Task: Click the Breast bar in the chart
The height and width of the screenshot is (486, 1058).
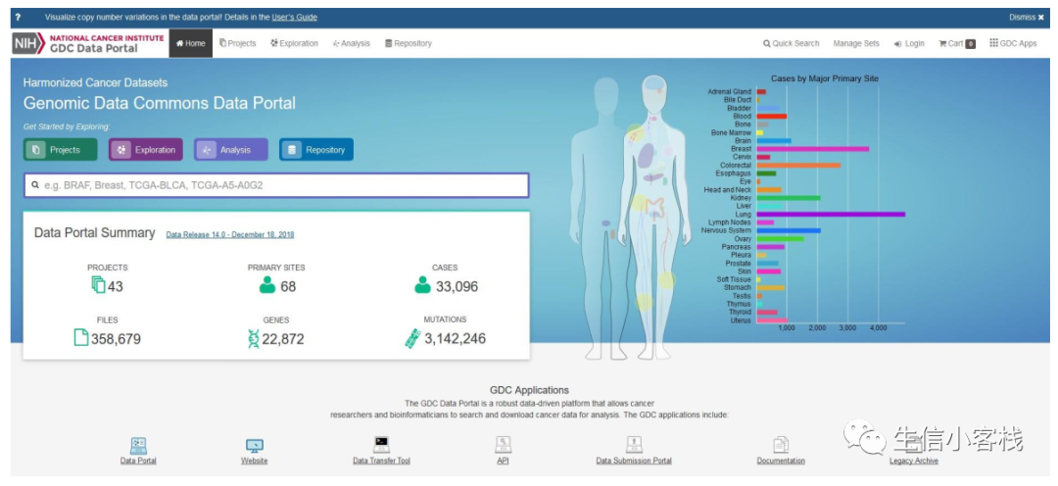Action: tap(813, 149)
